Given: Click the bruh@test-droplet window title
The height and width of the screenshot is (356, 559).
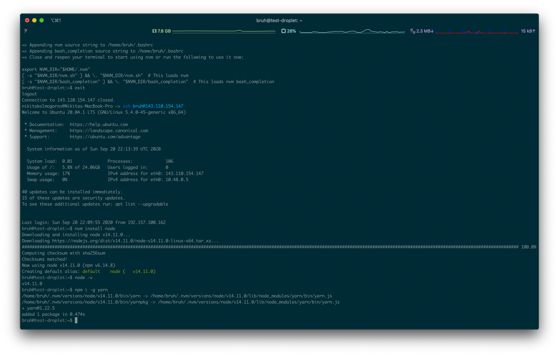Looking at the screenshot, I should (279, 20).
